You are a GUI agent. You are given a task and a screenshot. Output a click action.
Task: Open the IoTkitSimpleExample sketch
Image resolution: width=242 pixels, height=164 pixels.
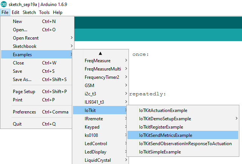point(183,152)
